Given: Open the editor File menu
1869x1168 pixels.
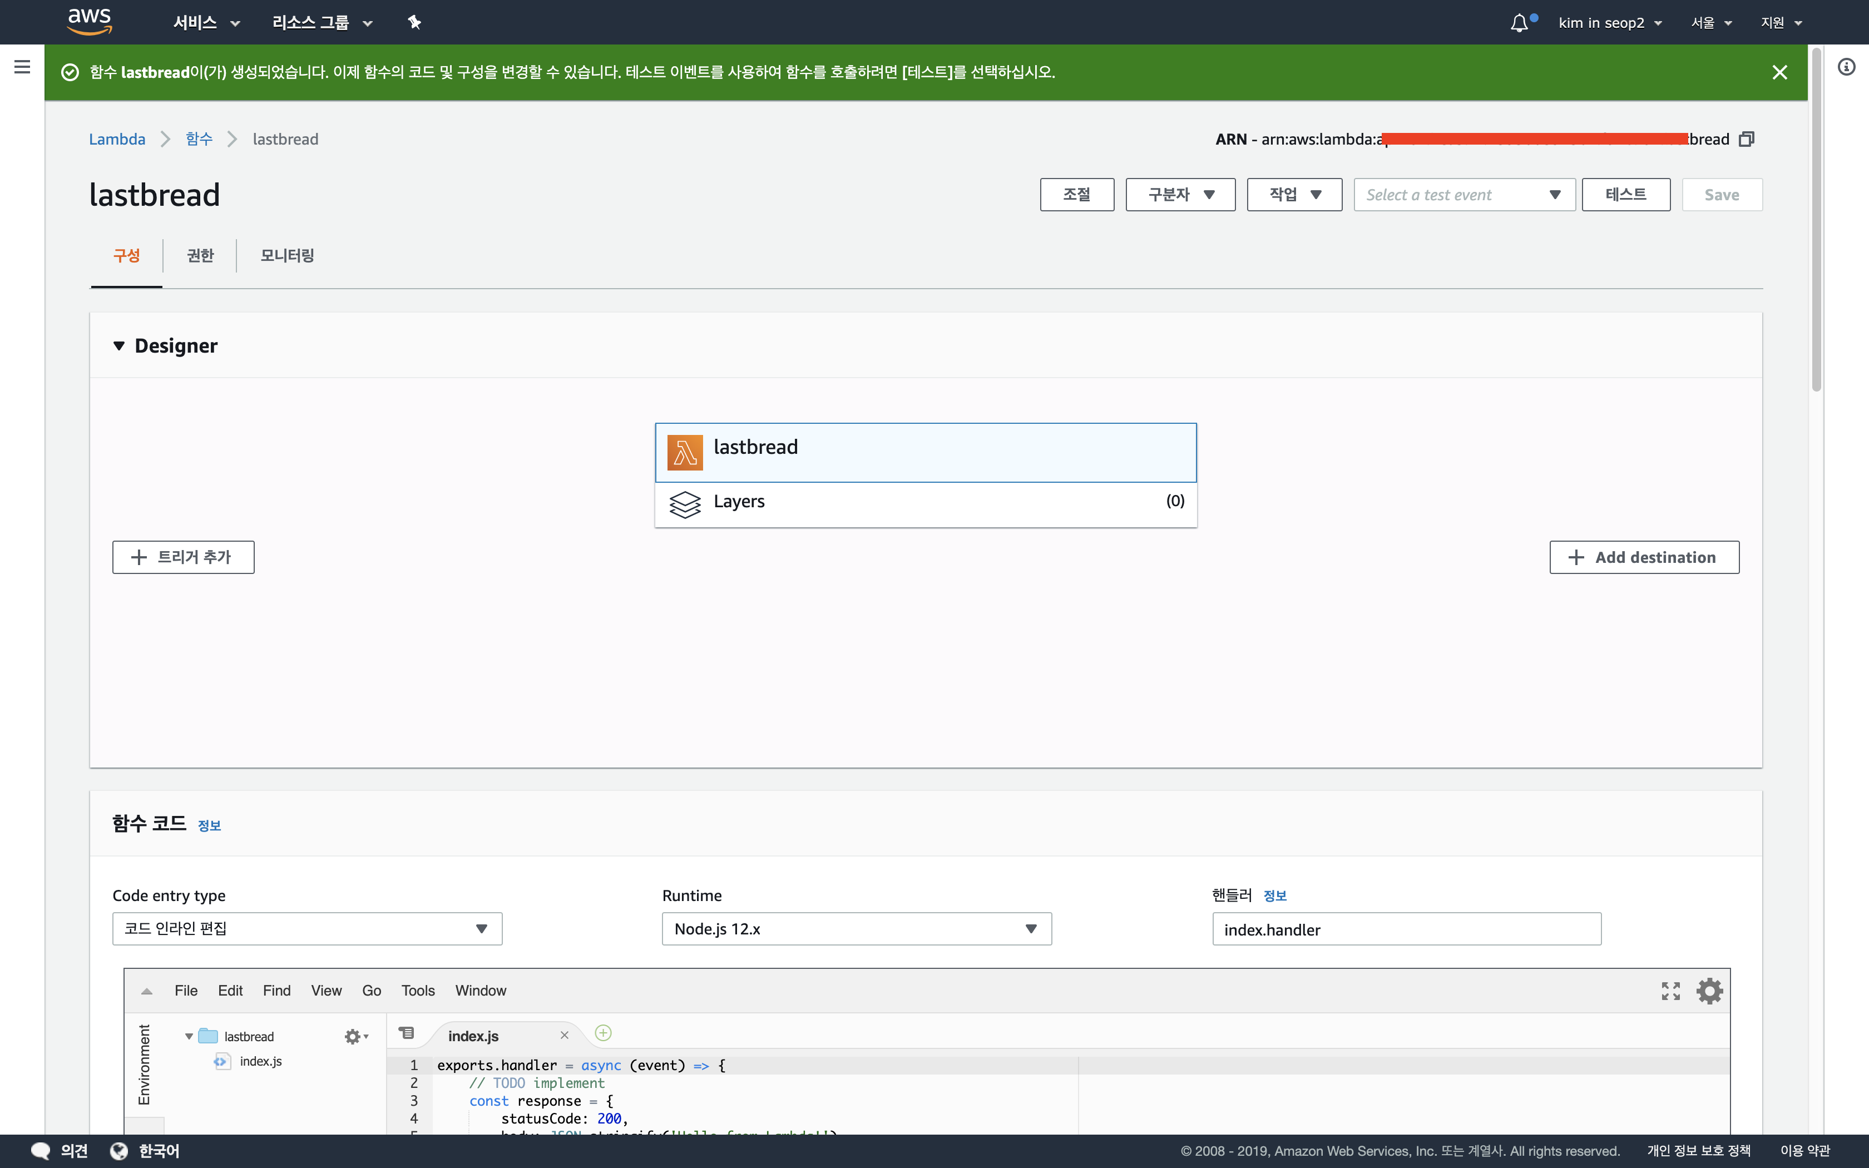Looking at the screenshot, I should [x=185, y=991].
